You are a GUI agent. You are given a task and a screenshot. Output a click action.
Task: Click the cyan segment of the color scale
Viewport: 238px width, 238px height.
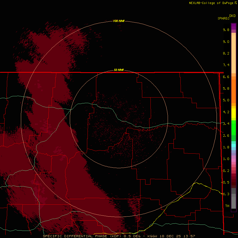[x=234, y=145]
